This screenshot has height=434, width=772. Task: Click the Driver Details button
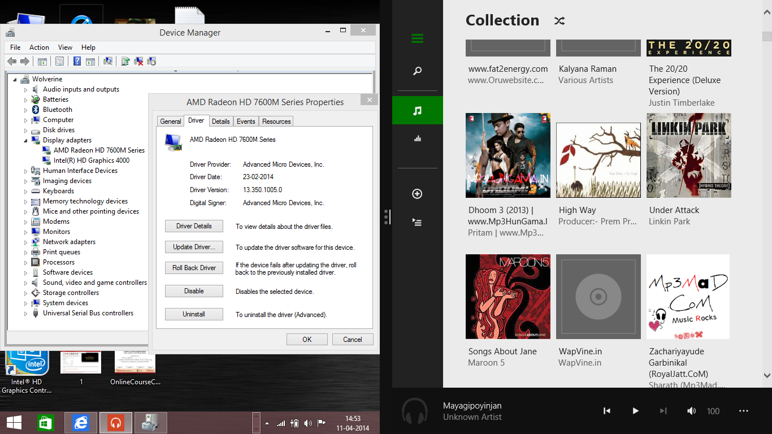point(194,226)
